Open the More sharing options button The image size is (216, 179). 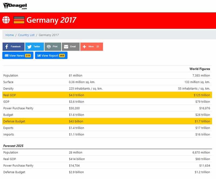pyautogui.click(x=92, y=47)
